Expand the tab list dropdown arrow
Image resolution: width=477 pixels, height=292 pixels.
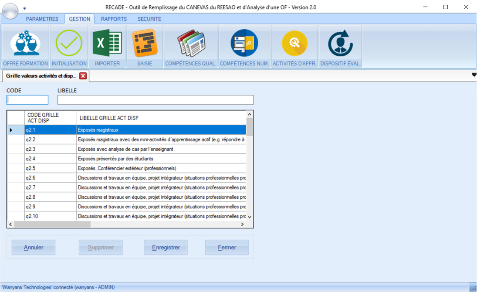tap(474, 75)
